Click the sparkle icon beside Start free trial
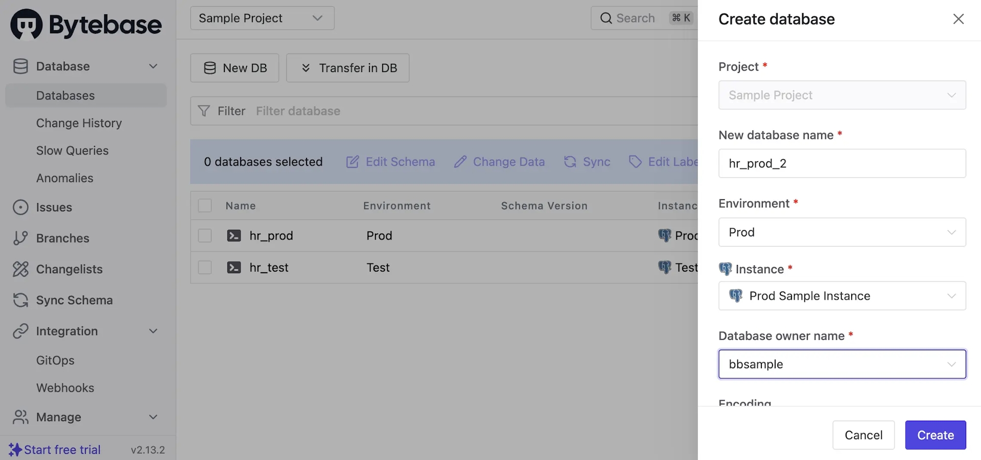981x460 pixels. 15,450
